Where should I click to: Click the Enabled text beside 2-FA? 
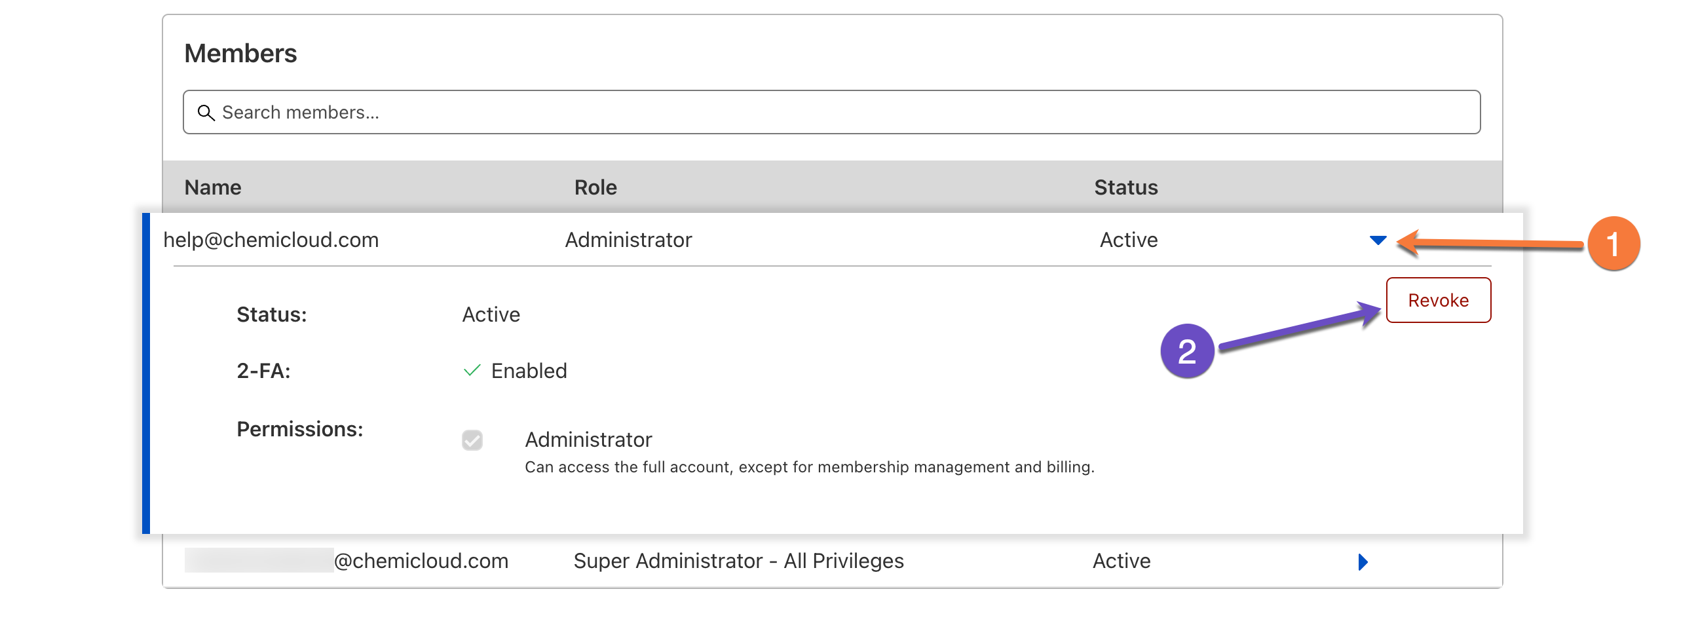pos(529,371)
